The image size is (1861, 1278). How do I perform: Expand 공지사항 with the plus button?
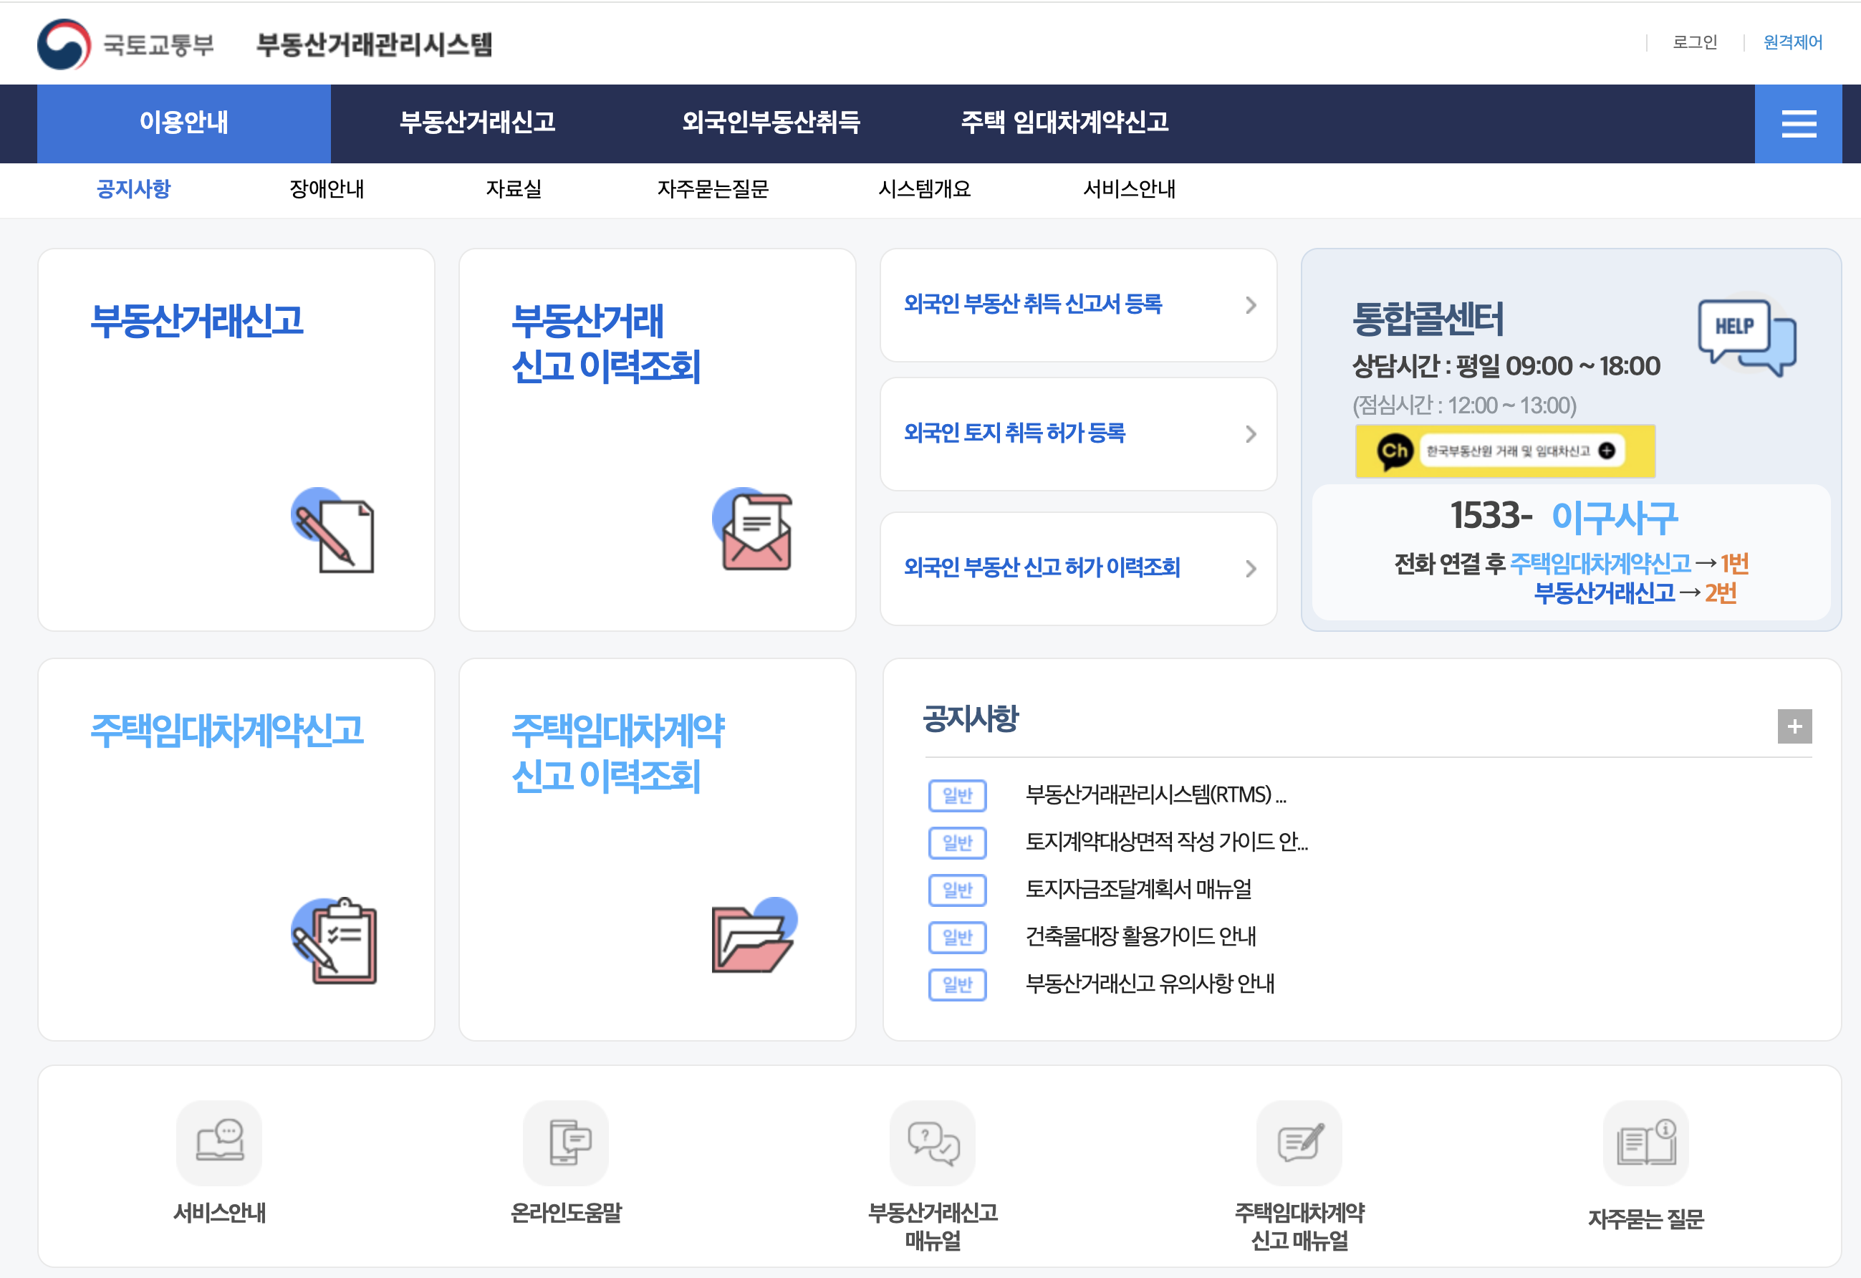[1794, 726]
